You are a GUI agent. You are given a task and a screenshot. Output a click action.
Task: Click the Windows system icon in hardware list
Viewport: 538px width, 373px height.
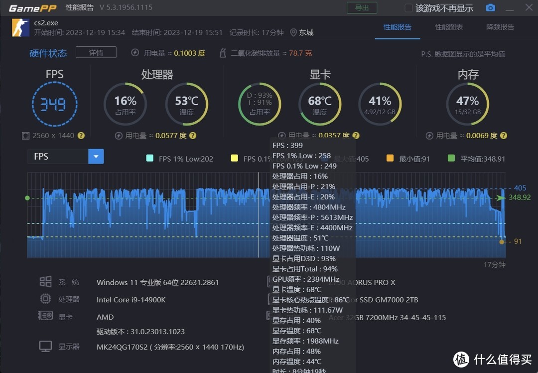coord(45,282)
